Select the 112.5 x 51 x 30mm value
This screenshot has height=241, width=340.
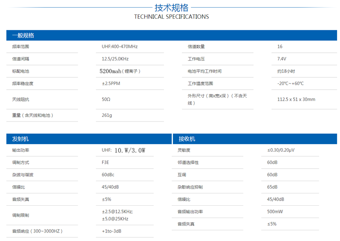click(x=296, y=99)
